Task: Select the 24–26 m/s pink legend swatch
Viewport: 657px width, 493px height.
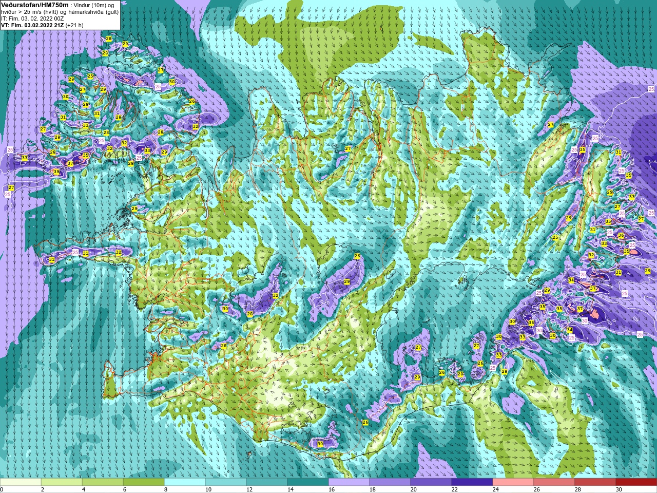Action: click(x=513, y=482)
